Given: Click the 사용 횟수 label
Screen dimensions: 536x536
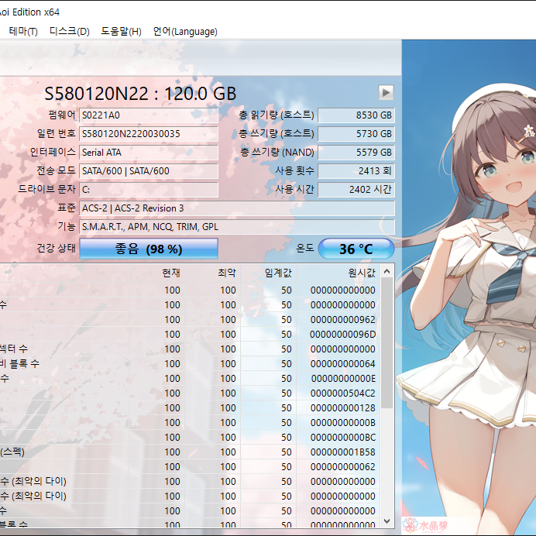Looking at the screenshot, I should (x=294, y=170).
